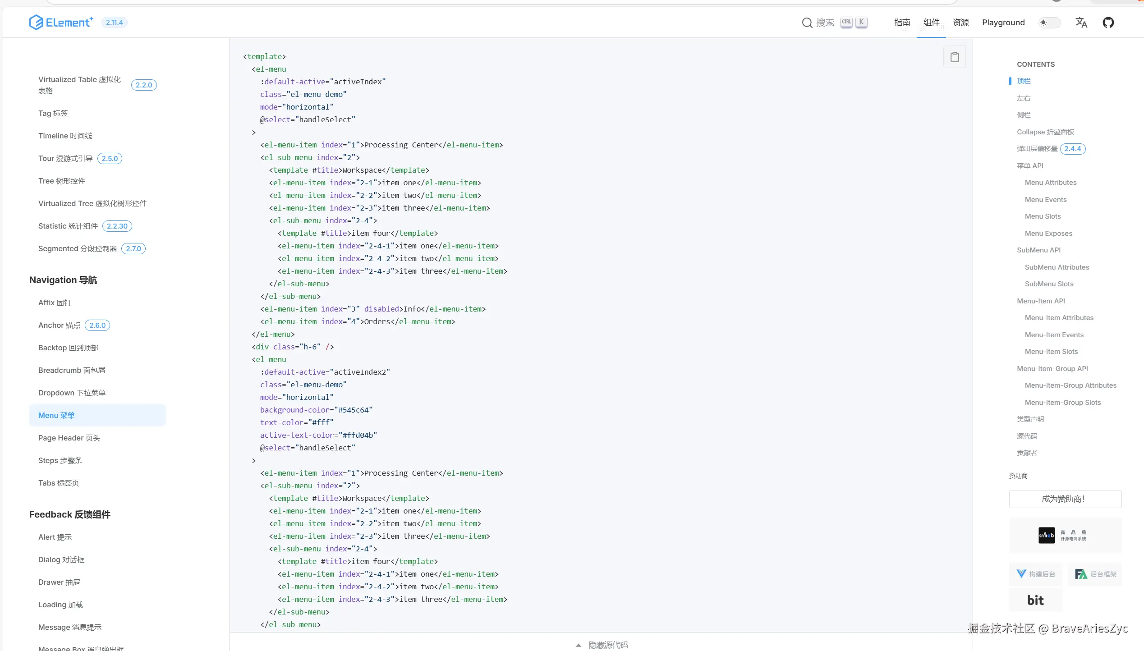Screen dimensions: 1144x651
Task: Open the bit sponsor logo
Action: click(1035, 600)
